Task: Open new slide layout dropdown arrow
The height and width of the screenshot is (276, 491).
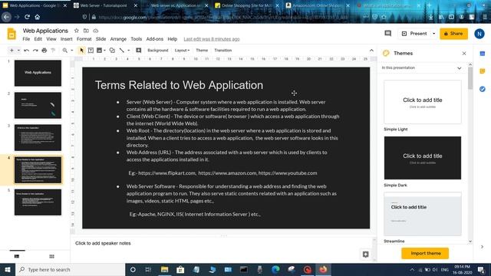Action: pos(18,51)
